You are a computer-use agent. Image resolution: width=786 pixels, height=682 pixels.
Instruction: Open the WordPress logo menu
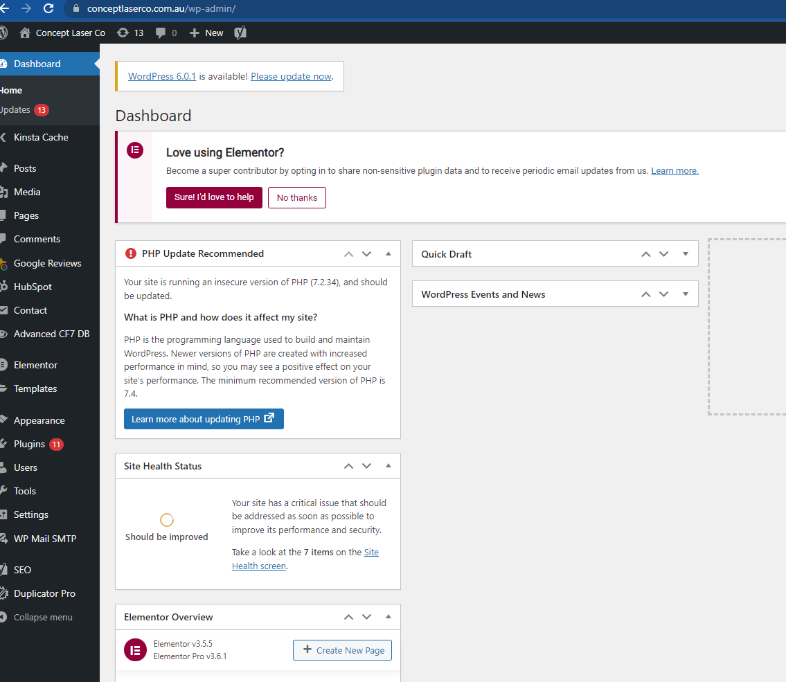(x=3, y=33)
